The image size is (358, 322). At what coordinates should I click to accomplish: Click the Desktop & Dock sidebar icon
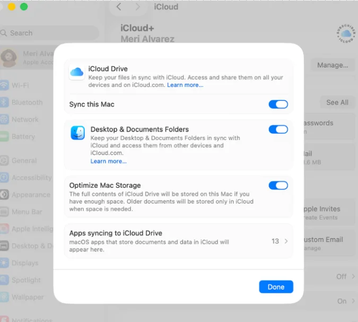[4, 246]
